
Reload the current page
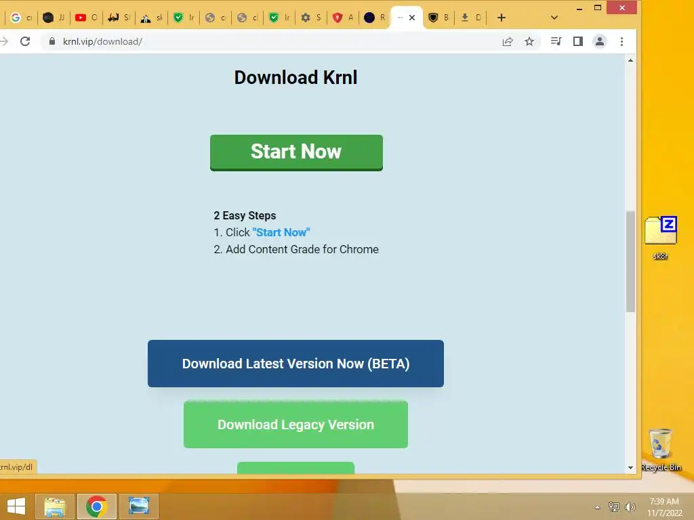[25, 41]
